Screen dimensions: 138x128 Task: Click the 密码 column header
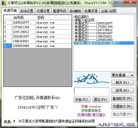pos(53,18)
